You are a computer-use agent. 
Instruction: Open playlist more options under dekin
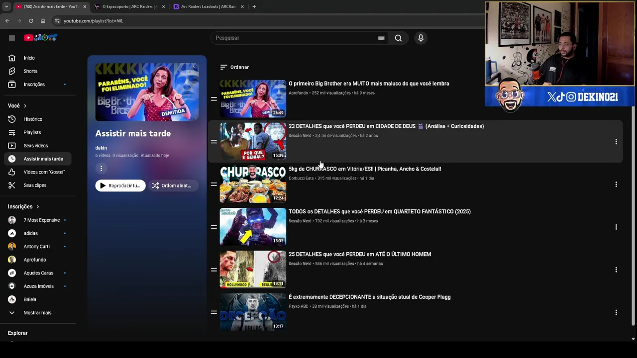pyautogui.click(x=101, y=169)
